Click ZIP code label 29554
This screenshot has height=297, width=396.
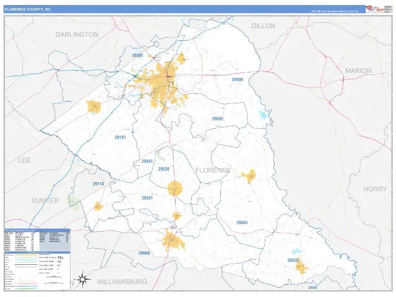click(312, 288)
